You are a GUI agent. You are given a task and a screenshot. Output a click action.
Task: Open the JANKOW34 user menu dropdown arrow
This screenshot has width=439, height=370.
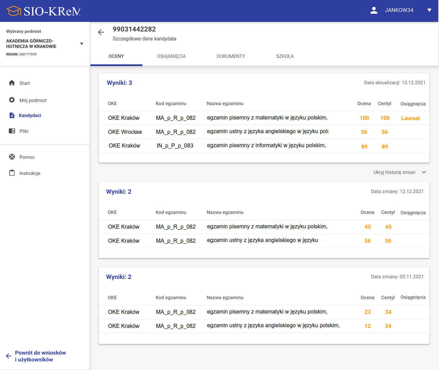(429, 10)
